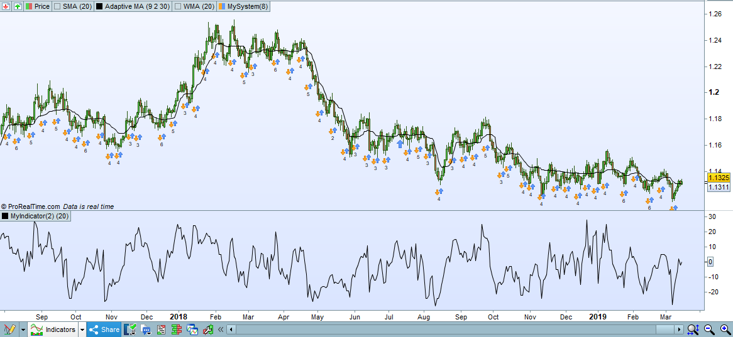Click the scrollbar right arrow

[x=679, y=329]
